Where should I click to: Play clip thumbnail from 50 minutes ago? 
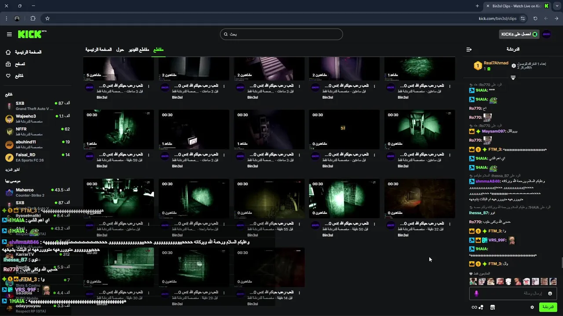[x=344, y=198]
